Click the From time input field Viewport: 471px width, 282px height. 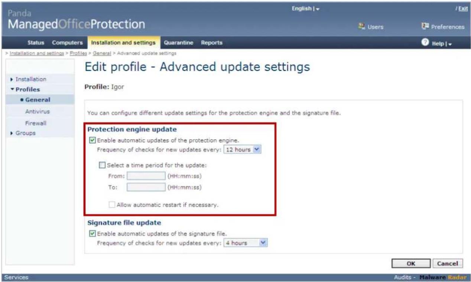[146, 176]
